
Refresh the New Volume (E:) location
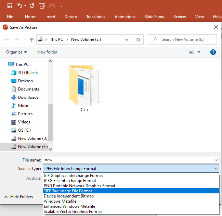point(138,39)
